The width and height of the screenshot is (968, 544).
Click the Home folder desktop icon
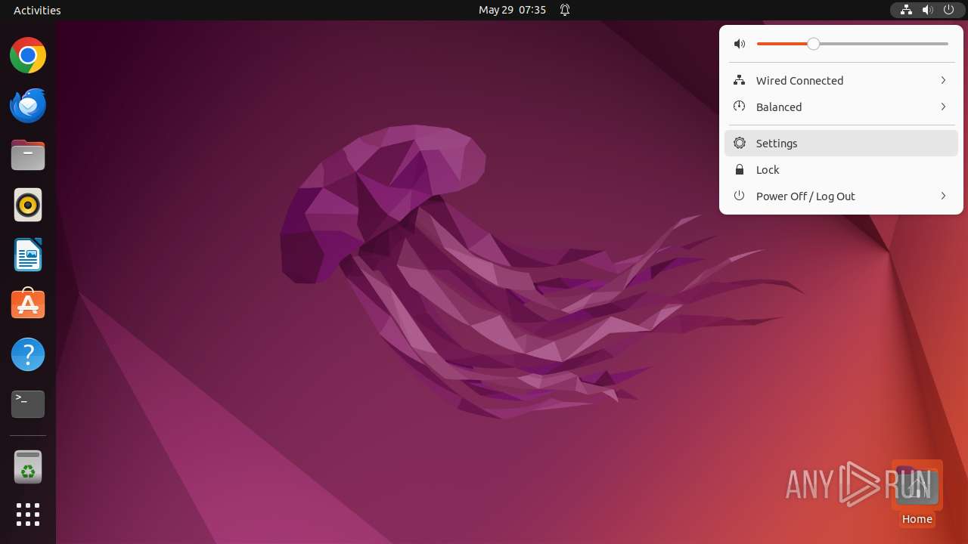click(x=917, y=493)
